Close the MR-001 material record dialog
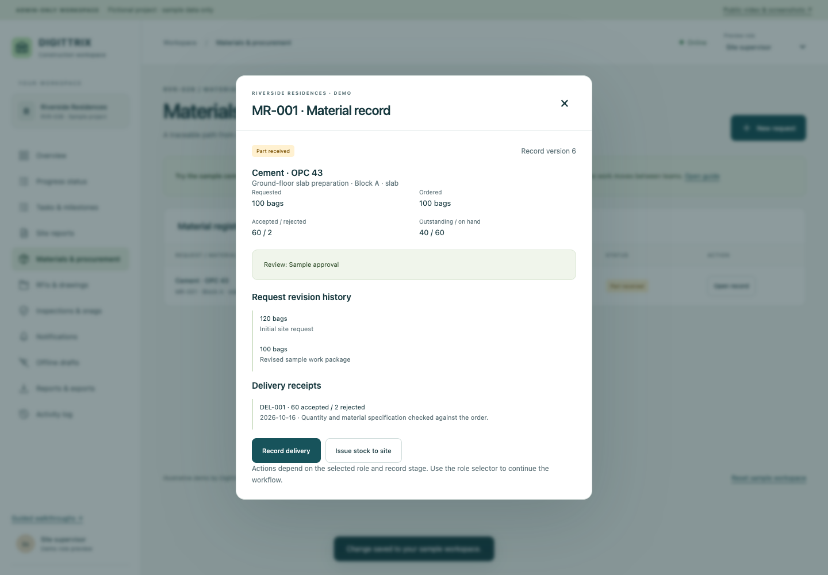The image size is (828, 575). click(564, 103)
